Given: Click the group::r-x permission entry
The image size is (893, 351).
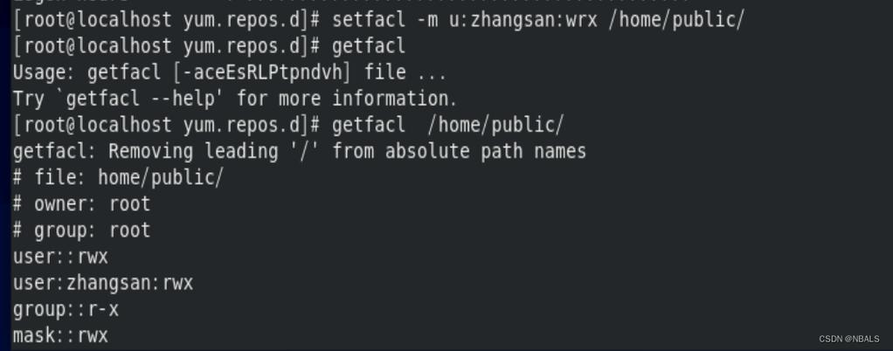Looking at the screenshot, I should pos(66,310).
